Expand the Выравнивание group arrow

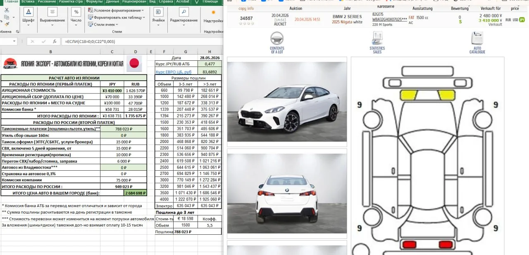pos(52,24)
